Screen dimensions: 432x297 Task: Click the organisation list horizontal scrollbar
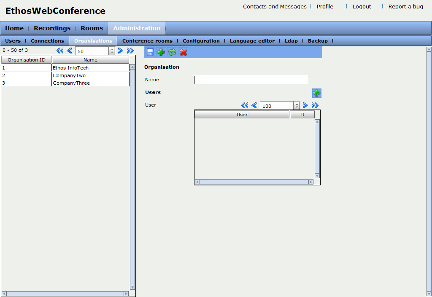pyautogui.click(x=65, y=293)
